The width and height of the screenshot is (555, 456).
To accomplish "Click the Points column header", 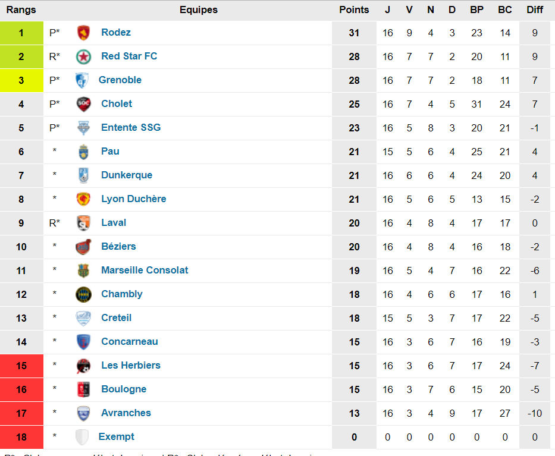I will [x=354, y=10].
